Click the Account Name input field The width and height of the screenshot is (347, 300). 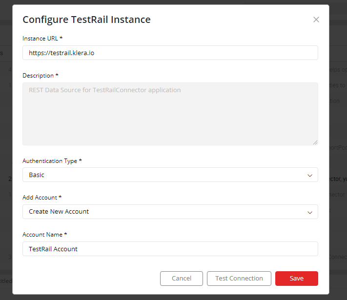tap(170, 249)
